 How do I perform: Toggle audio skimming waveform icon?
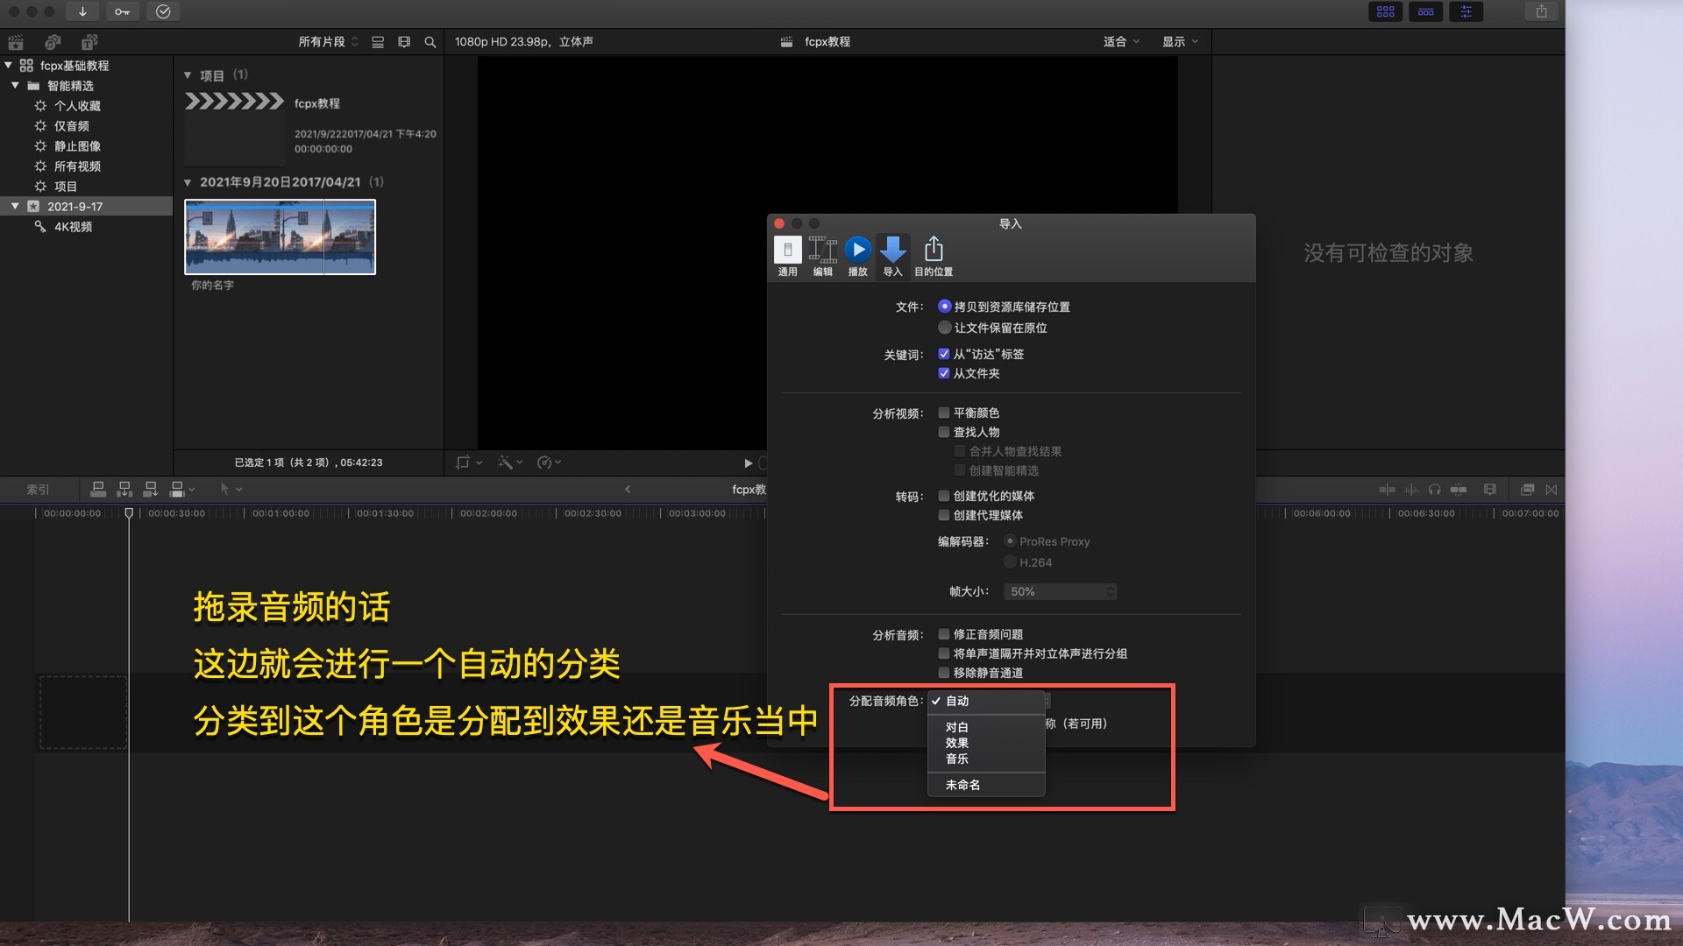coord(1411,490)
